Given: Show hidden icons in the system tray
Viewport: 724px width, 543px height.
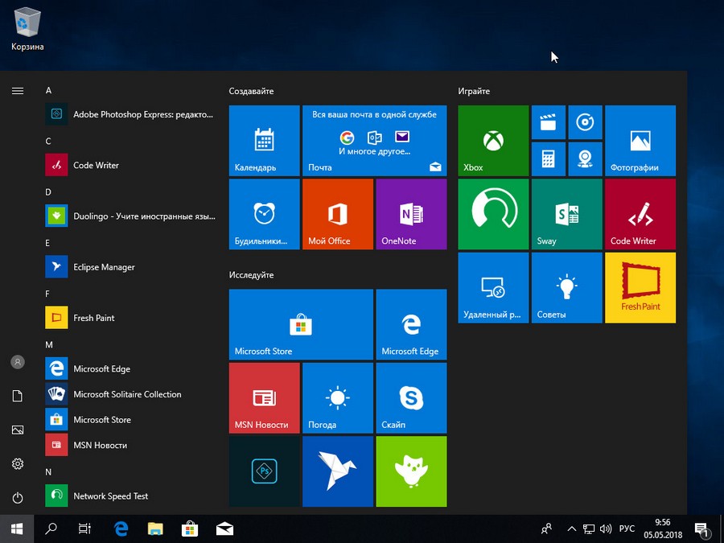Looking at the screenshot, I should (x=571, y=529).
